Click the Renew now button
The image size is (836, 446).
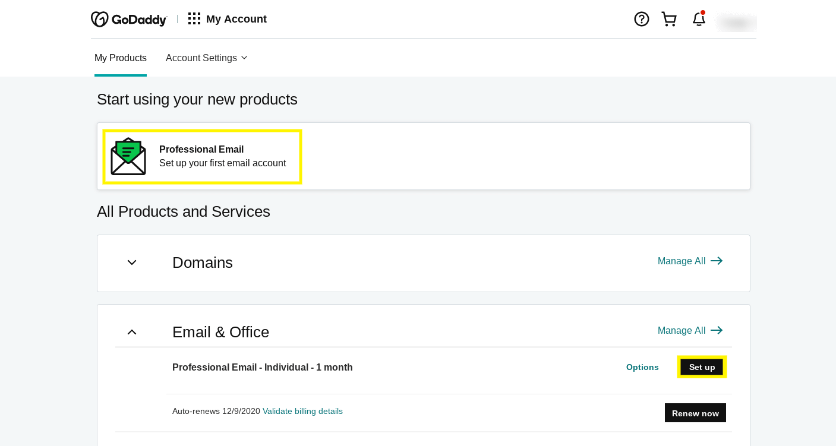tap(695, 413)
